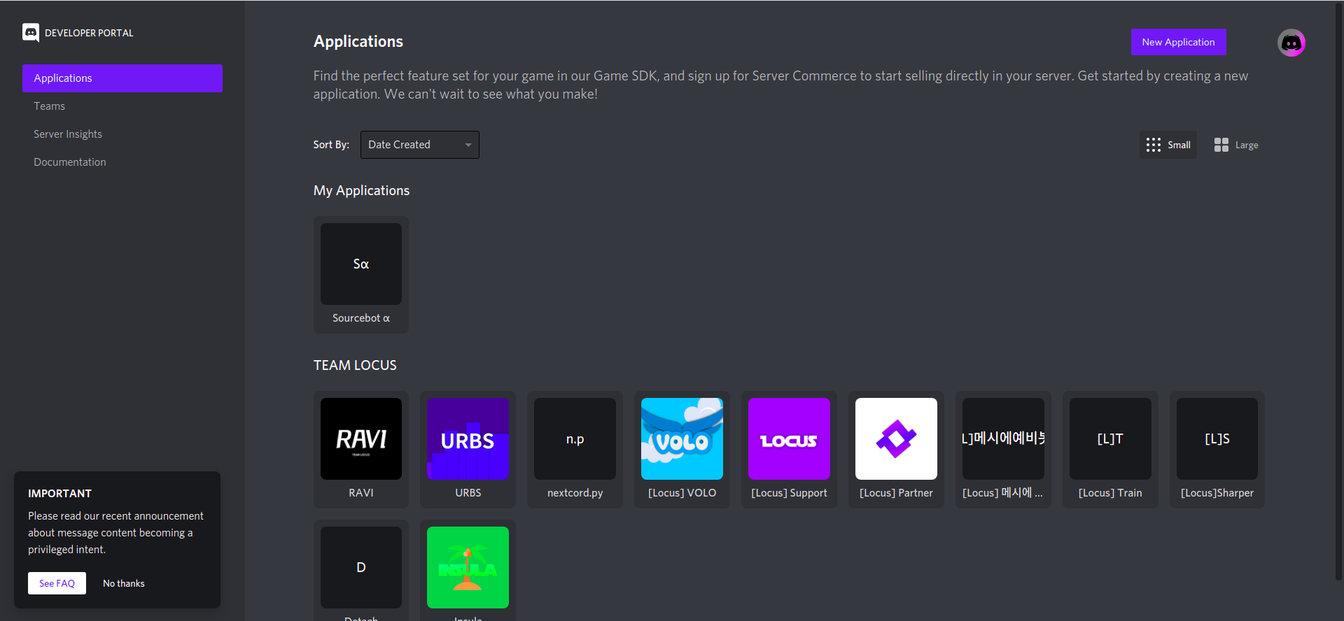
Task: Open the nextcord.py application icon
Action: 575,438
